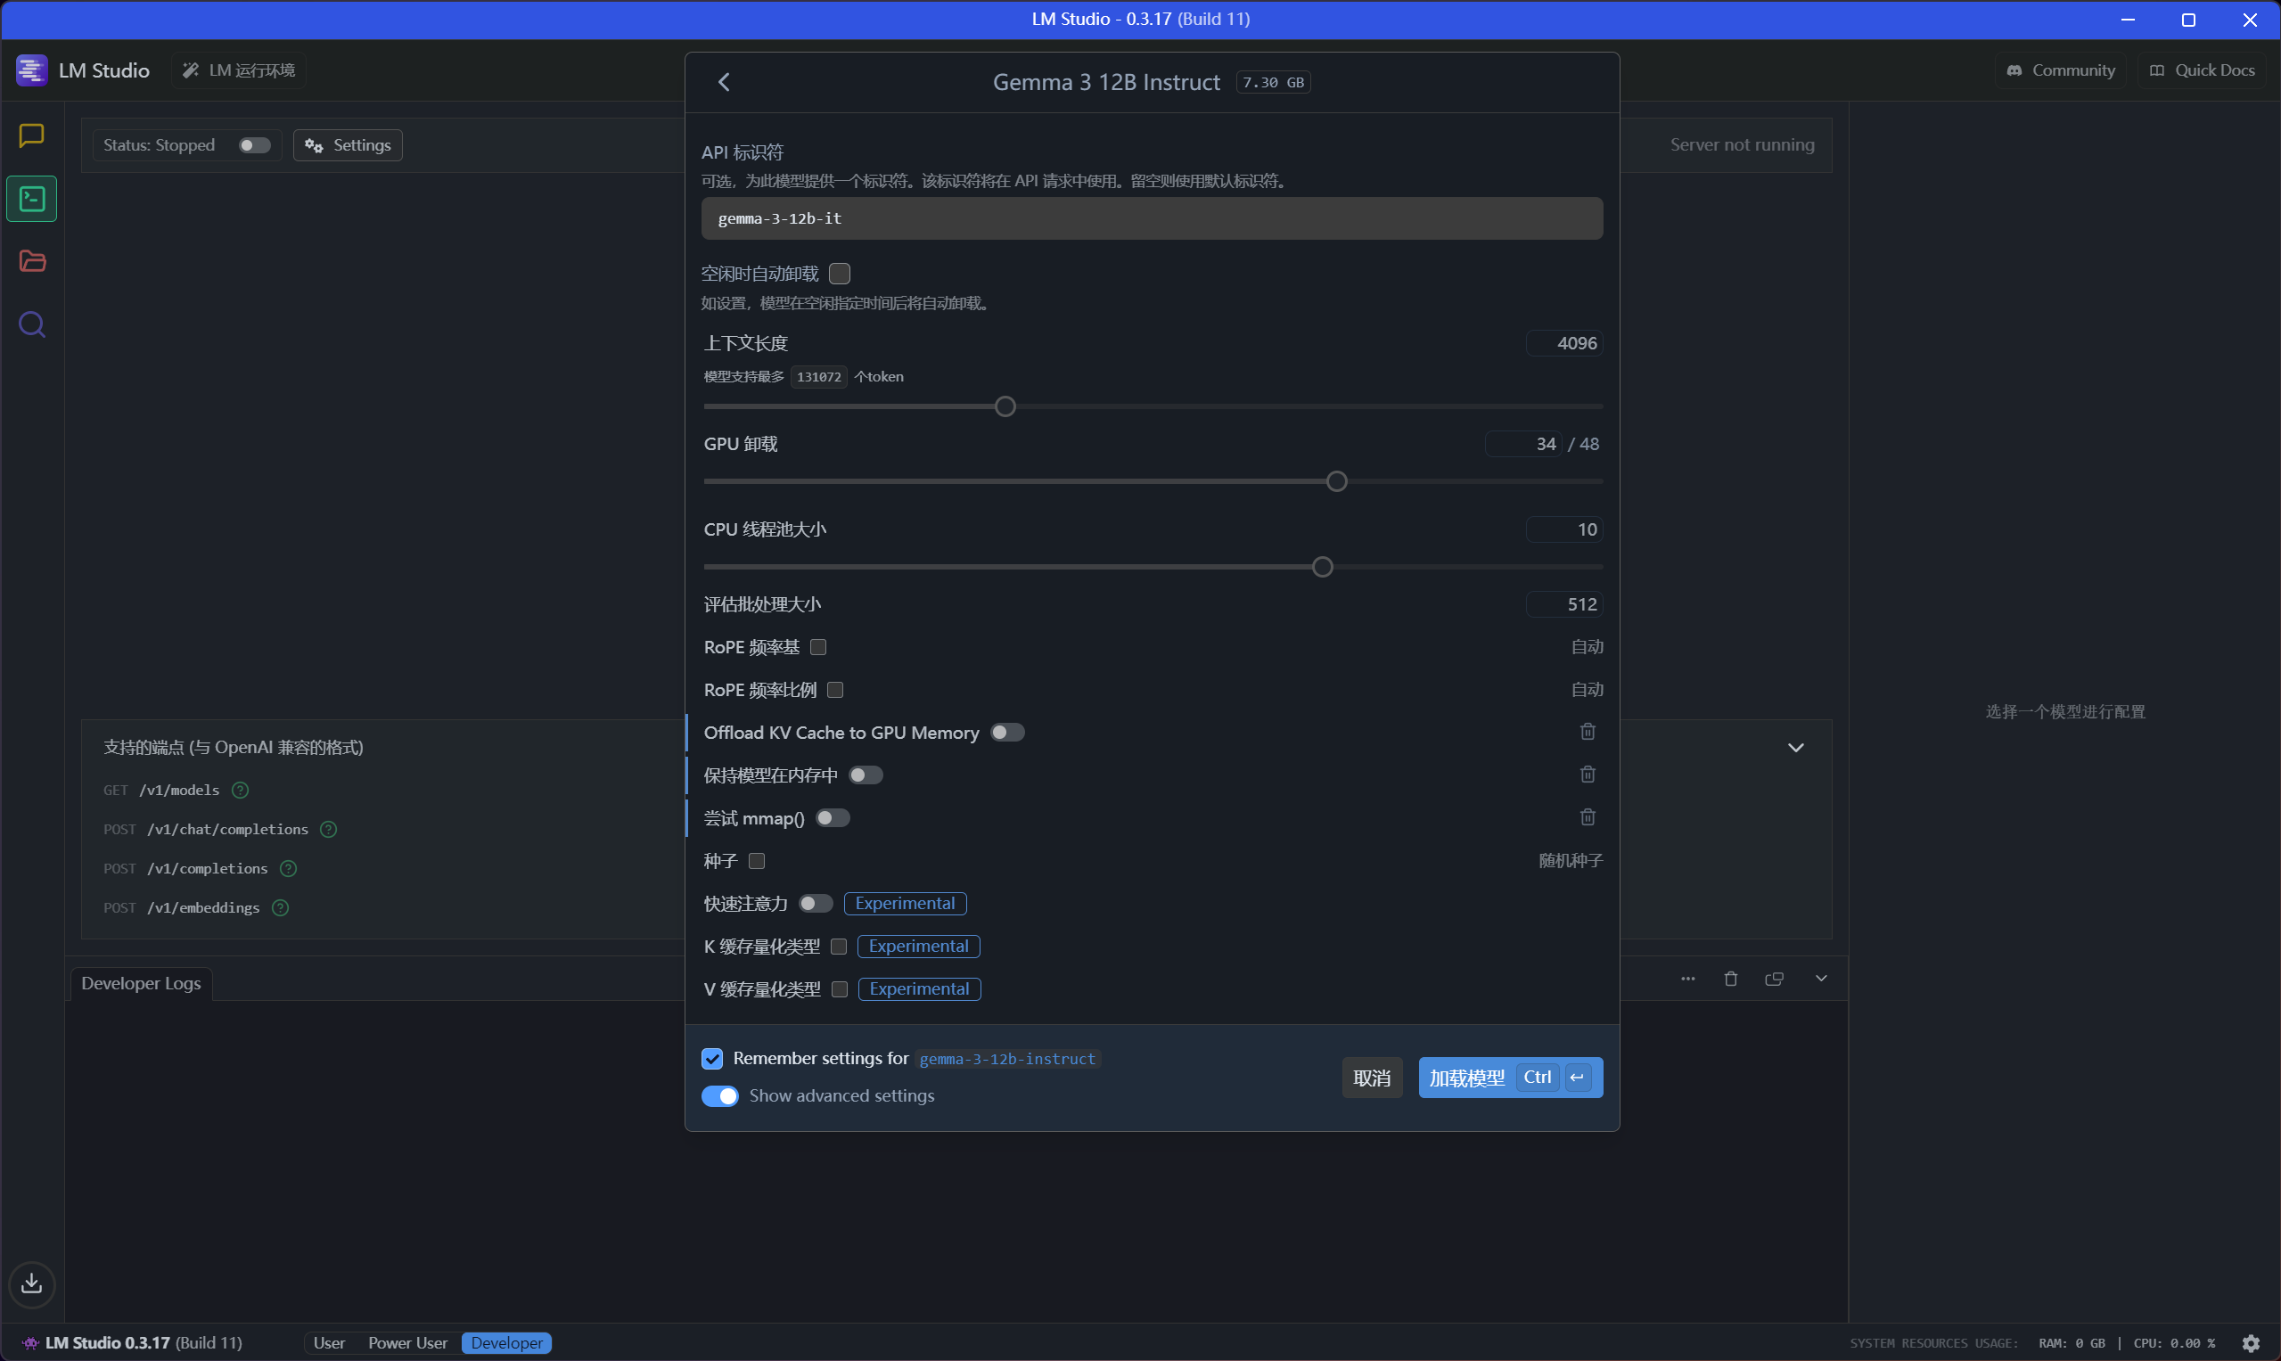Select the Developer mode
The height and width of the screenshot is (1361, 2281).
click(x=506, y=1342)
